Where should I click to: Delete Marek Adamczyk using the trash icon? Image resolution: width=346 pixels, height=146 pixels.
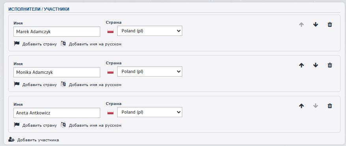[x=330, y=24]
